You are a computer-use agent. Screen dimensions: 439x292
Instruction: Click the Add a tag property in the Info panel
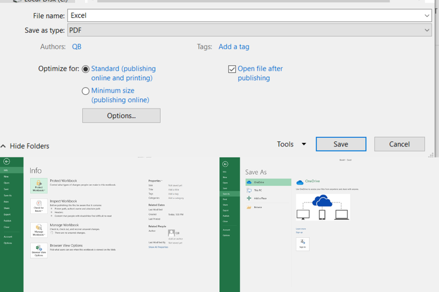173,194
